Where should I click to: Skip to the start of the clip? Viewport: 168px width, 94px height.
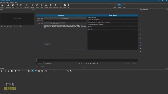click(x=80, y=63)
